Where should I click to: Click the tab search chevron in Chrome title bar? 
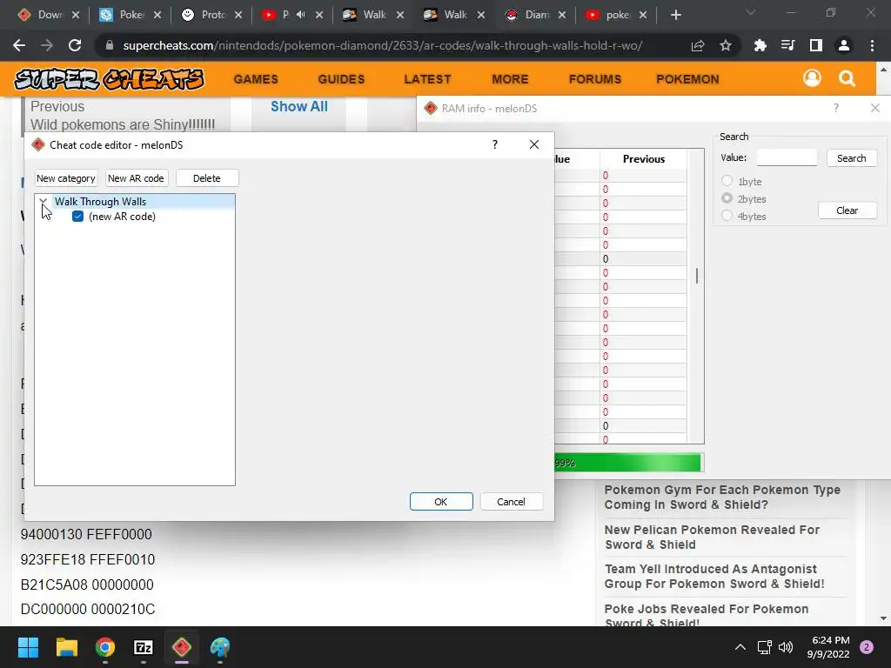[751, 12]
